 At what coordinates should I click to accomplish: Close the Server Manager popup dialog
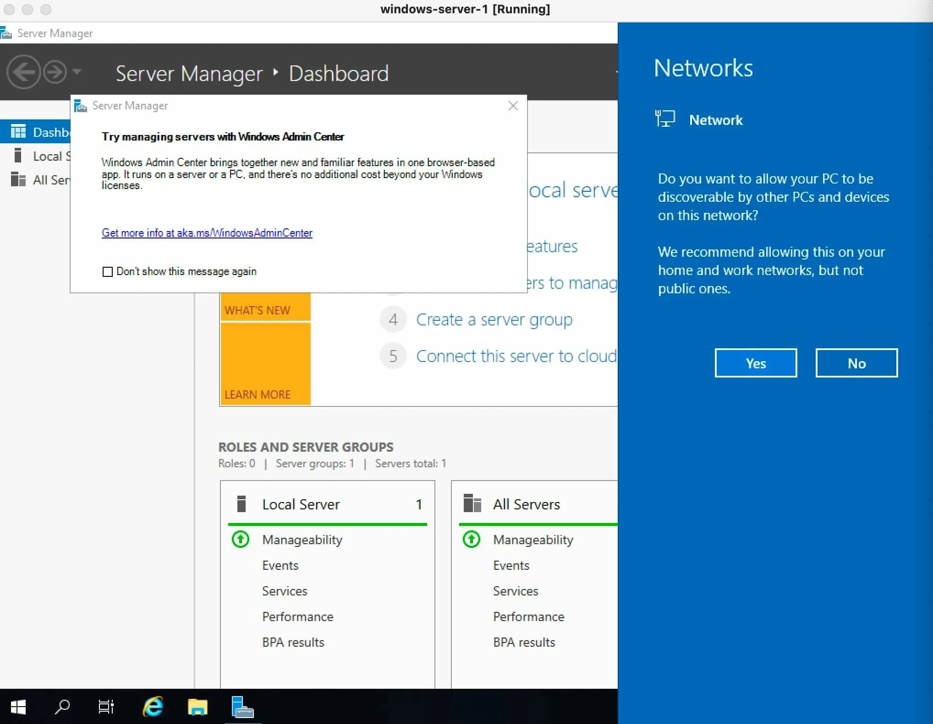(x=513, y=106)
